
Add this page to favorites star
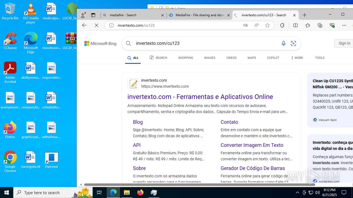point(268,25)
